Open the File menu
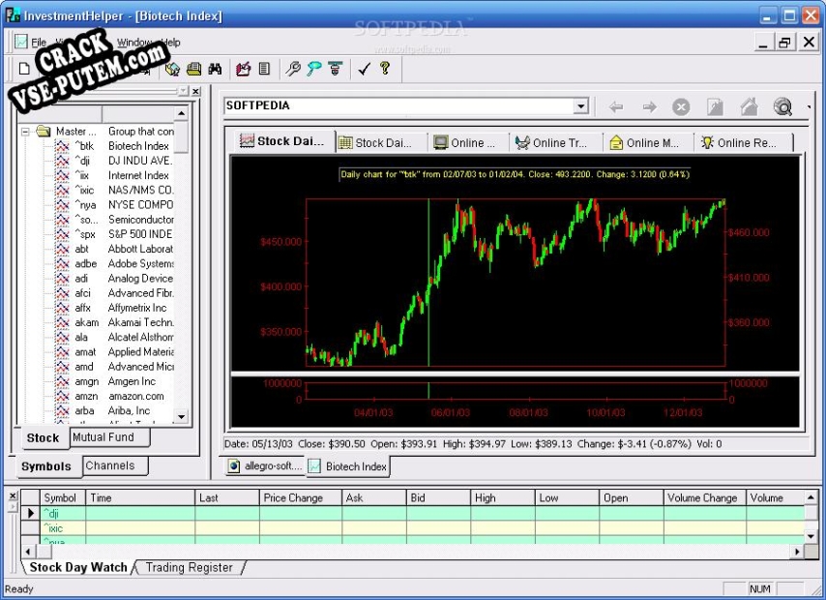Viewport: 826px width, 600px height. (x=39, y=43)
